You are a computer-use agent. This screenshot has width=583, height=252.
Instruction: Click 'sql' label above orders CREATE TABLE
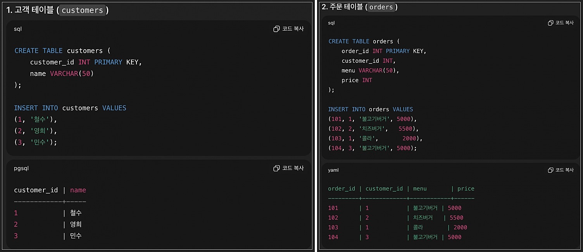pos(331,23)
